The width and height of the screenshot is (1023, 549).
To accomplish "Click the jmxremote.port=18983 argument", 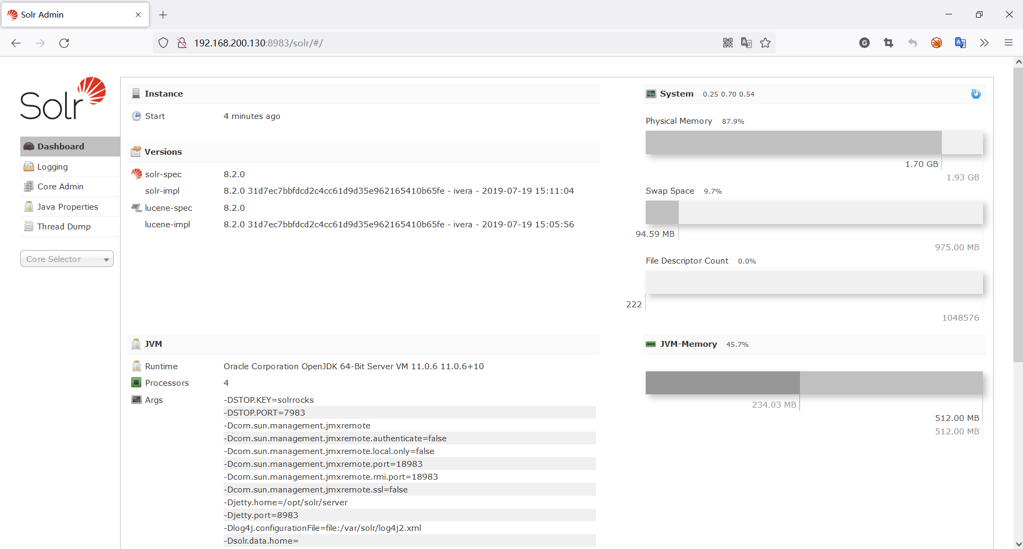I will 323,464.
